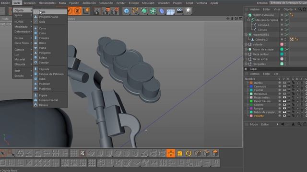Click the search magnifier in Object Manager
This screenshot has width=307, height=172.
click(x=300, y=10)
